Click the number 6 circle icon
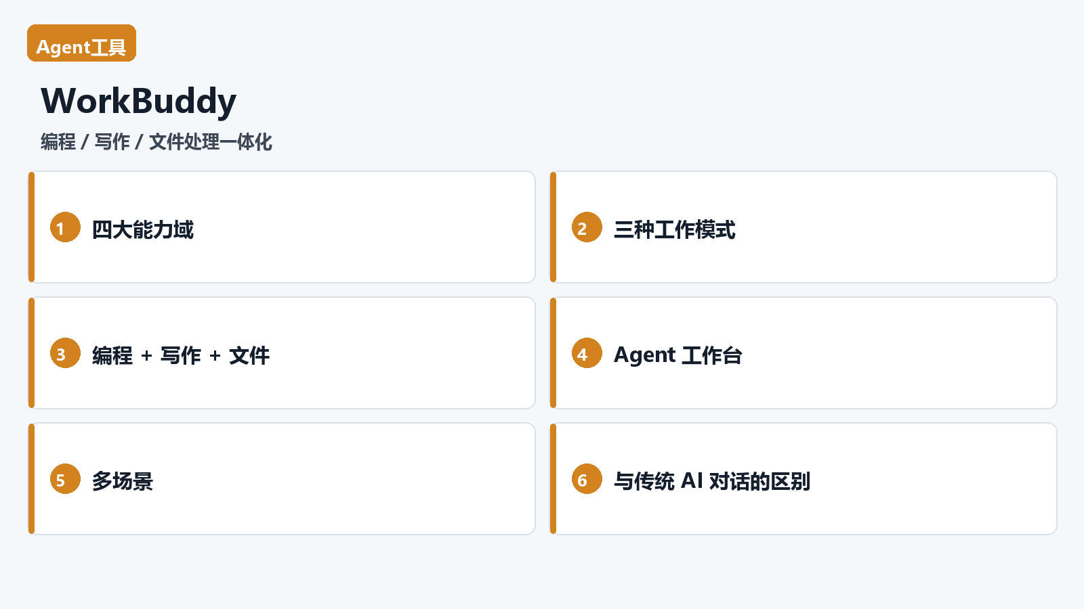Screen dimensions: 1084x609 pos(587,479)
